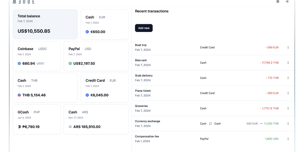Select the Credit Card EUR account card

(x=104, y=88)
